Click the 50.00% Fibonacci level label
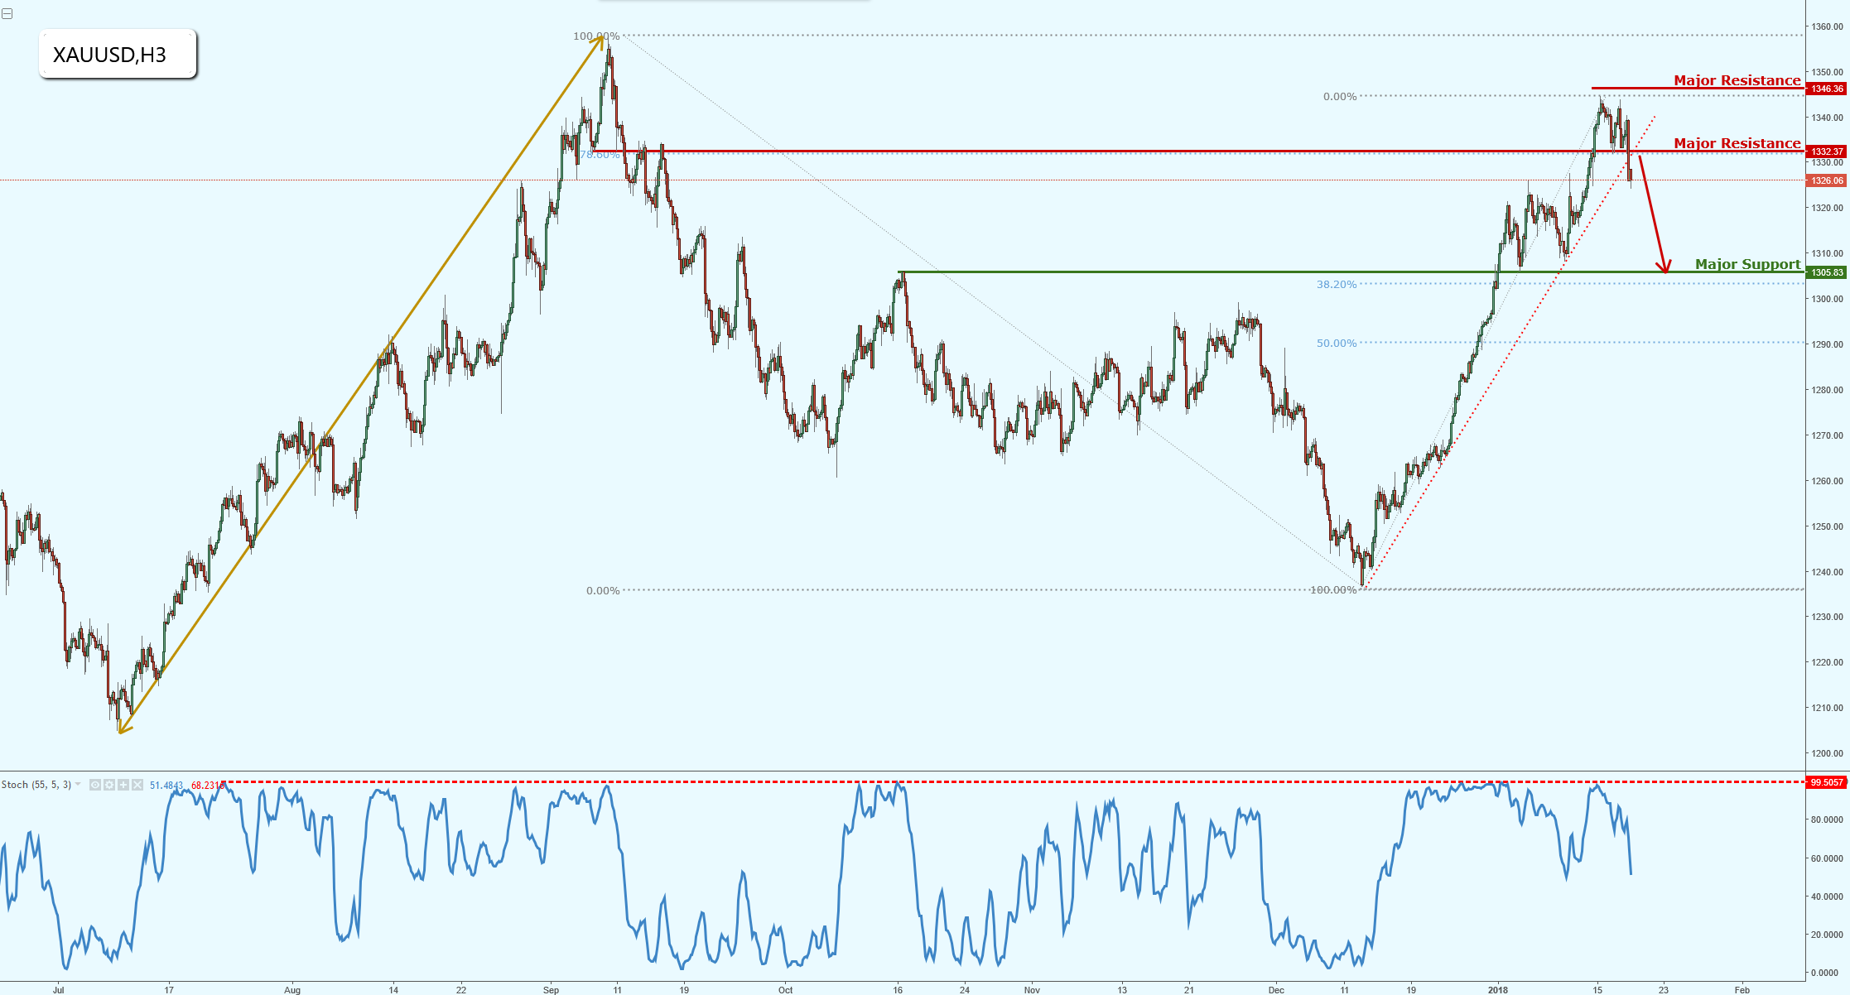This screenshot has height=995, width=1850. point(1337,344)
